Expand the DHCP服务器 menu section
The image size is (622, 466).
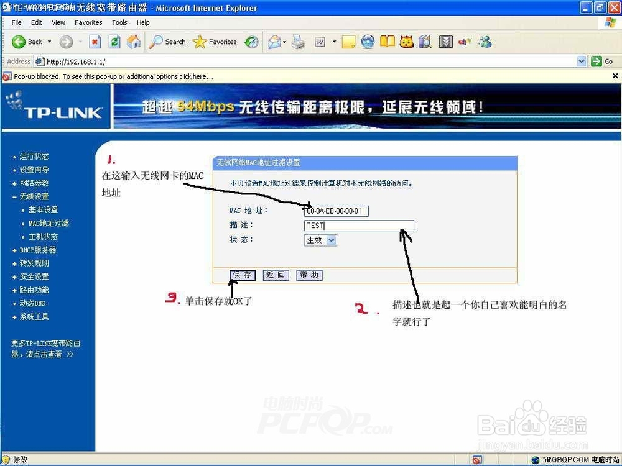tap(15, 250)
